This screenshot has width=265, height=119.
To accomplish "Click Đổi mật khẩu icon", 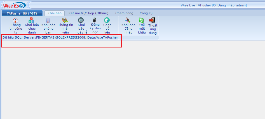I will point(142,20).
